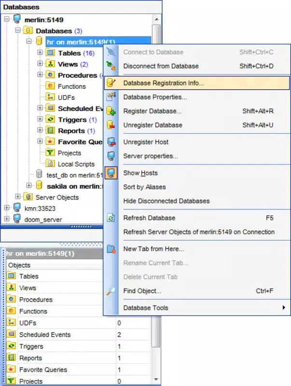The image size is (291, 386).
Task: Expand the sakila database node
Action: coord(29,185)
